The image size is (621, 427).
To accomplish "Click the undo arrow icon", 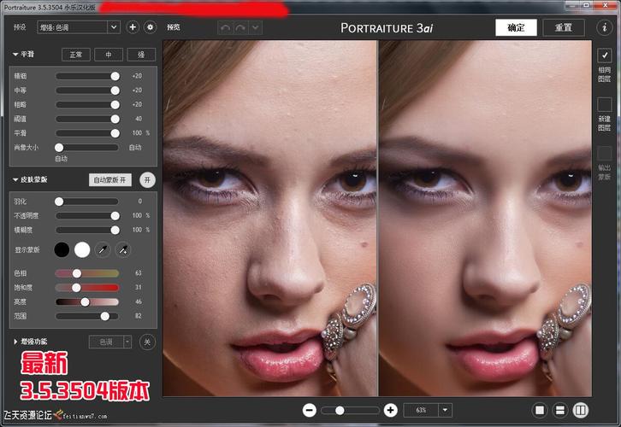I will point(225,27).
